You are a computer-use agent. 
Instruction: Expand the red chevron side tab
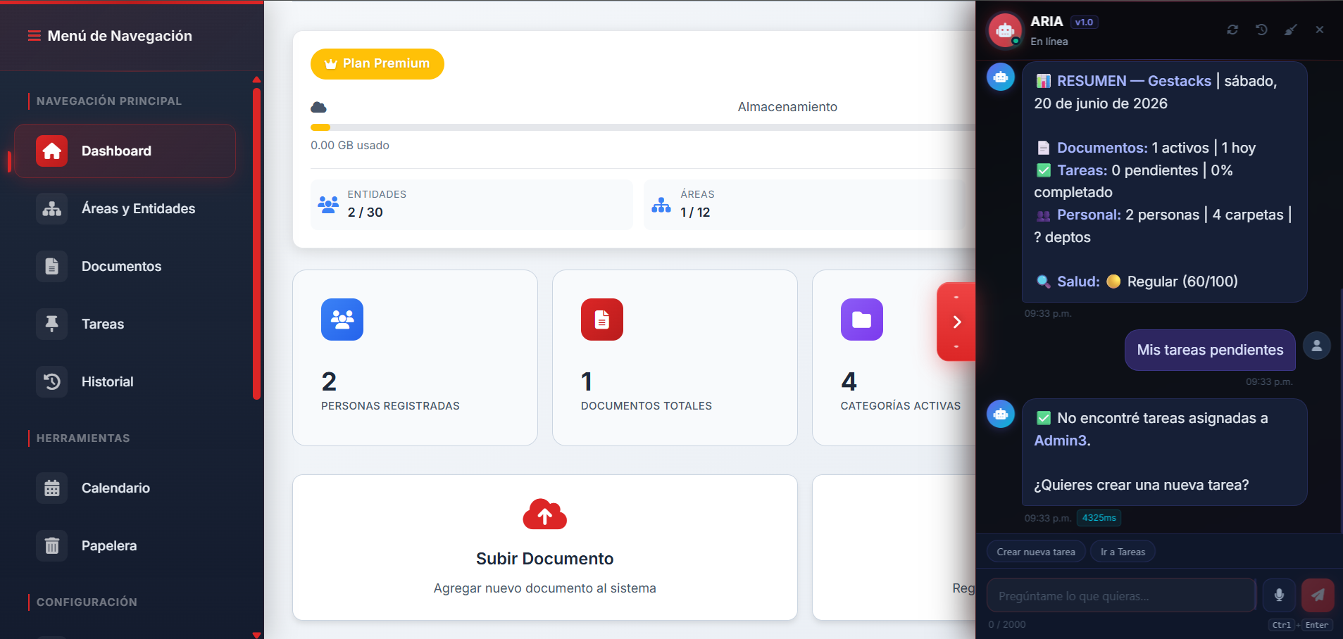[956, 322]
